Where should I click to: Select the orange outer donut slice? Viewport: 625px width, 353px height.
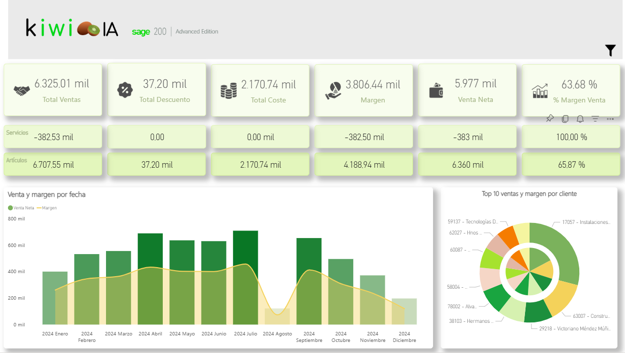point(510,237)
